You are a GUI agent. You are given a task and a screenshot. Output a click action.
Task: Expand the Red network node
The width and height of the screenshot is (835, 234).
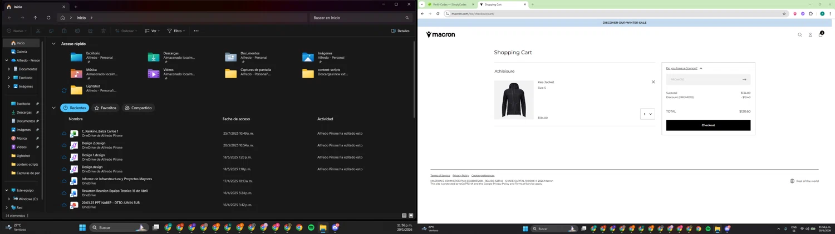pos(6,207)
